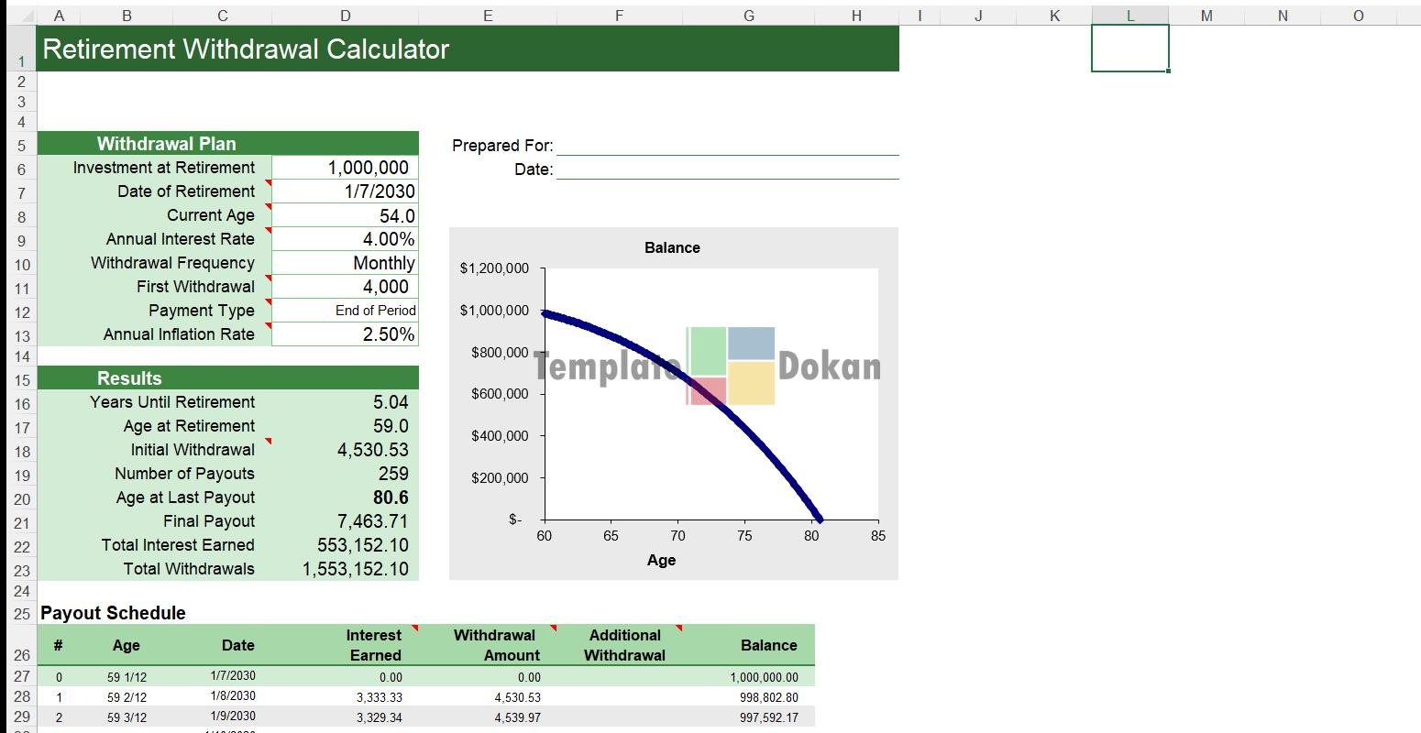Click the Date of Retirement value cell
The width and height of the screenshot is (1421, 733).
[345, 191]
